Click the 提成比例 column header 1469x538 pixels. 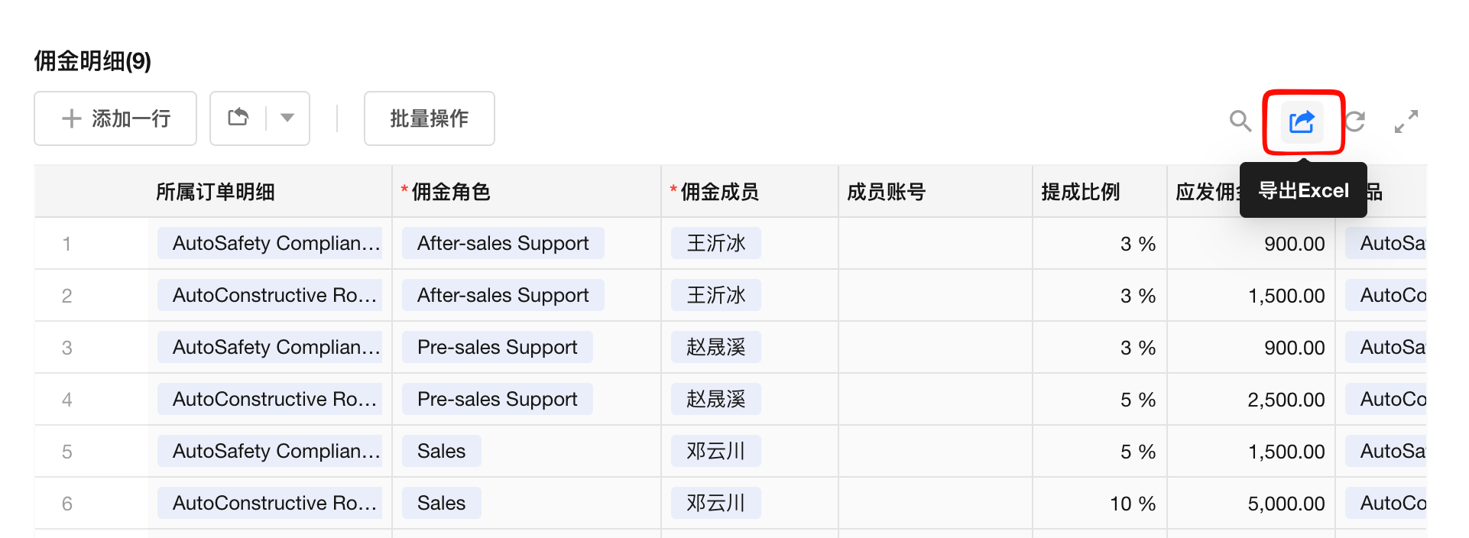(x=1080, y=192)
